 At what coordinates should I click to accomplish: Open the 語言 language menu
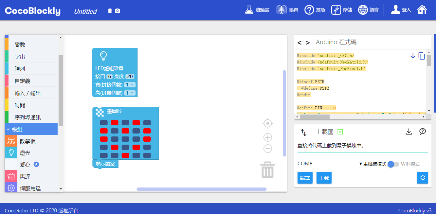[368, 10]
